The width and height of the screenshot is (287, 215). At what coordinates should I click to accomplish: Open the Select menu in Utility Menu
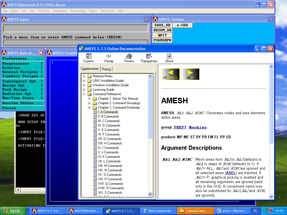(x=15, y=11)
